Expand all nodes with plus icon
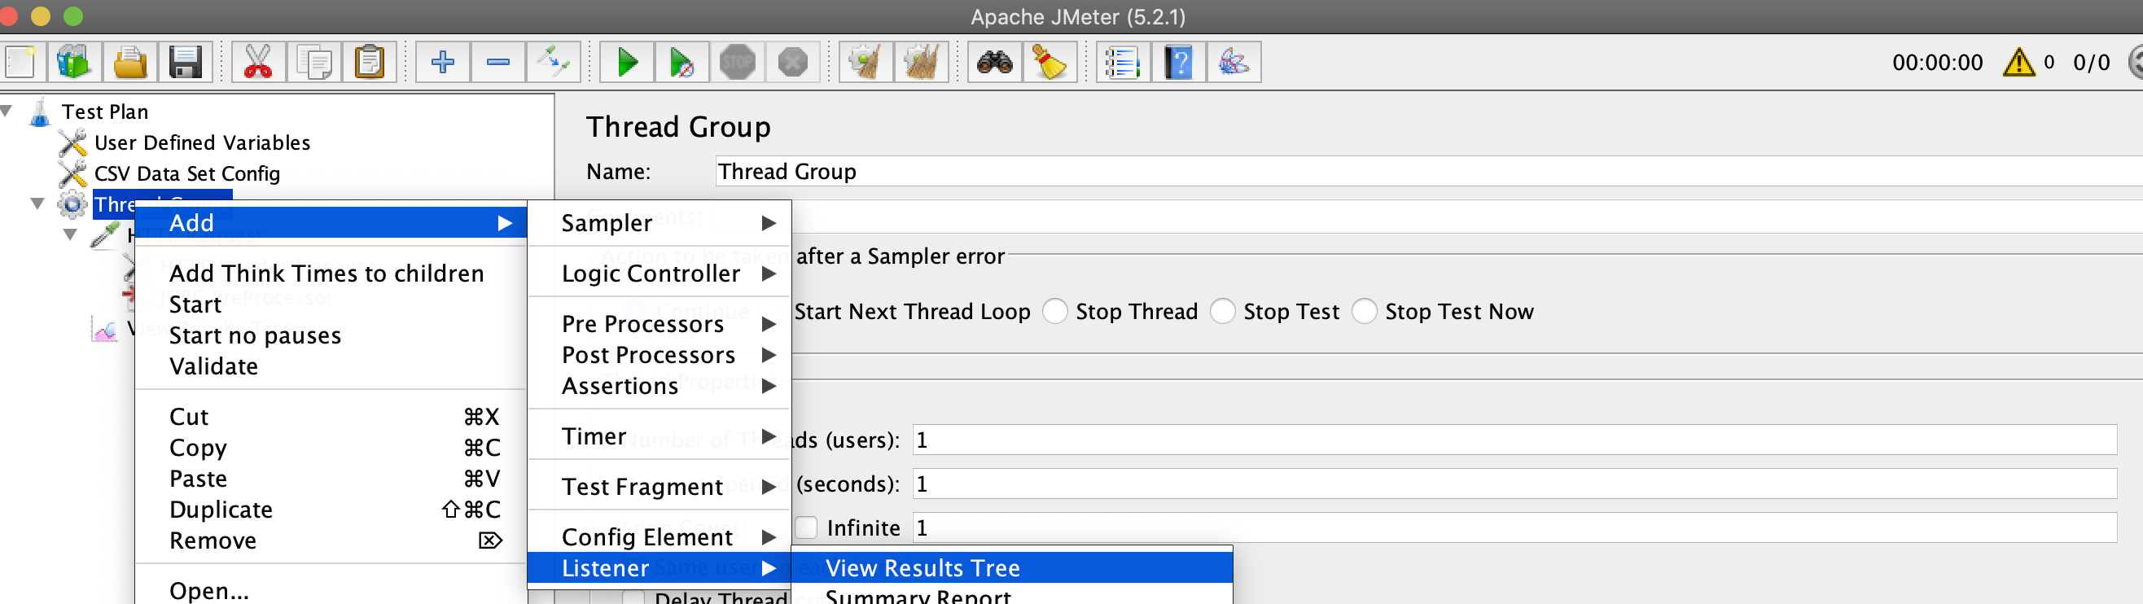The width and height of the screenshot is (2143, 604). 443,63
